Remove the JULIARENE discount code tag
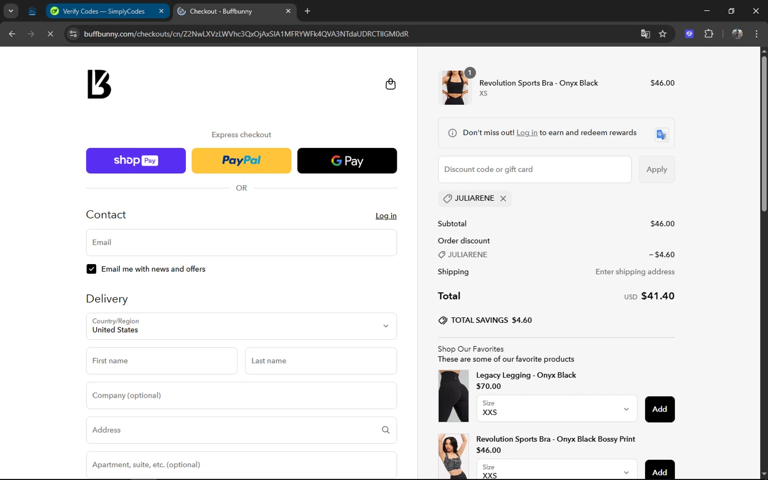 (x=503, y=199)
